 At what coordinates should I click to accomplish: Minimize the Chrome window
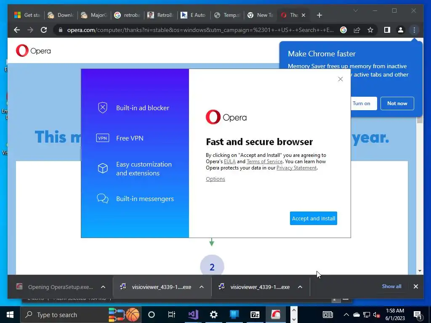pos(375,11)
